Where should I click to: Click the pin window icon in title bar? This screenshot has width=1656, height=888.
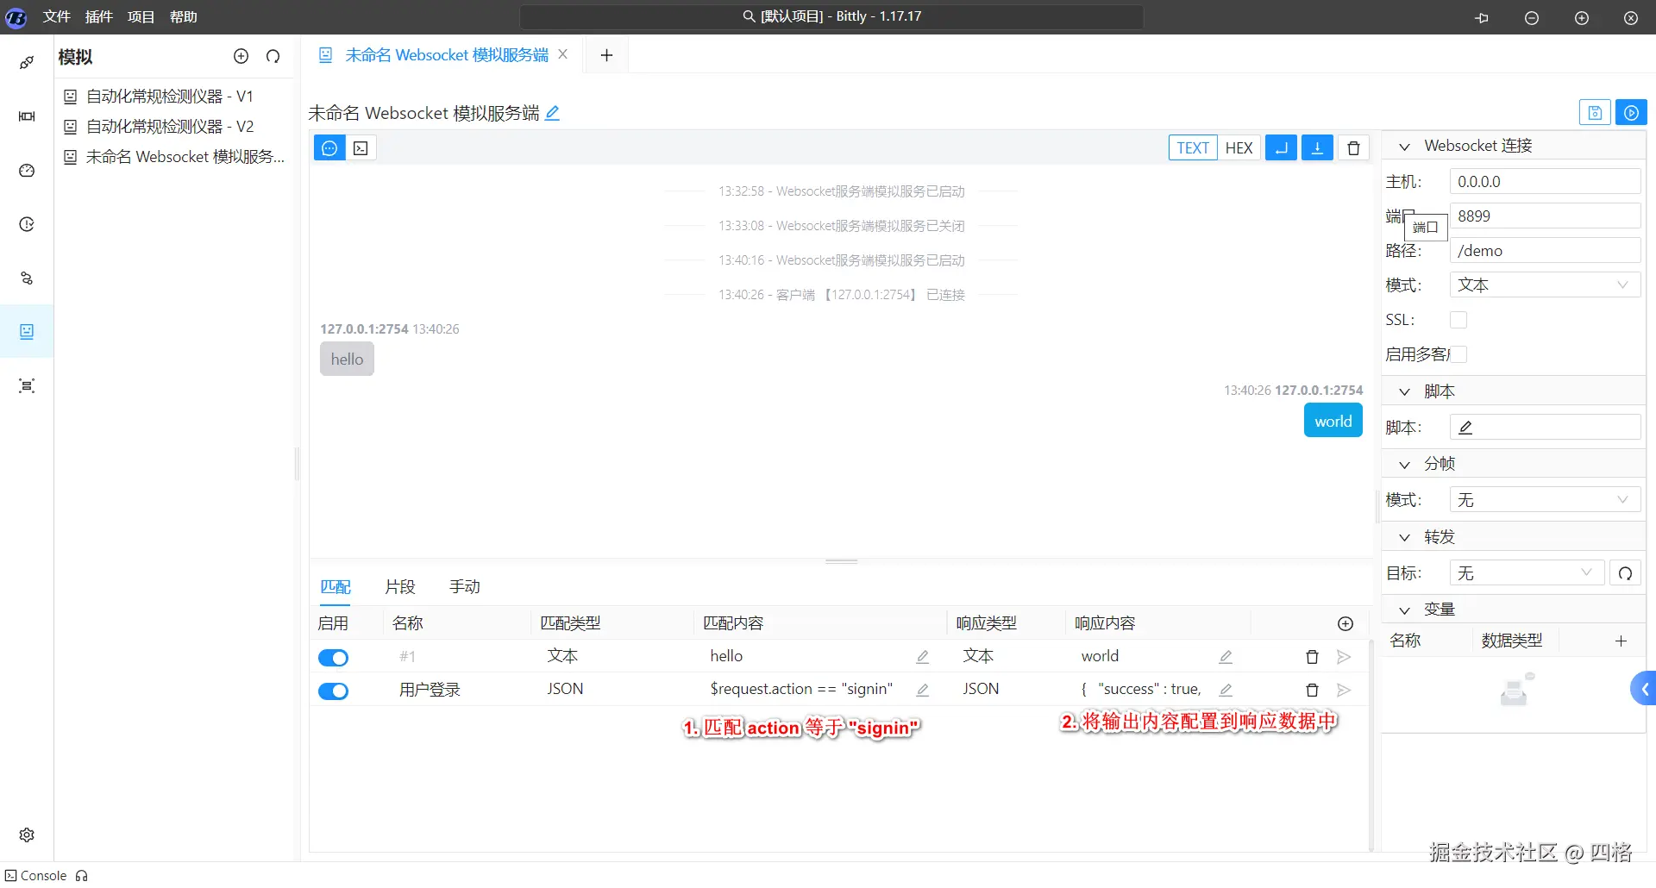[1482, 17]
